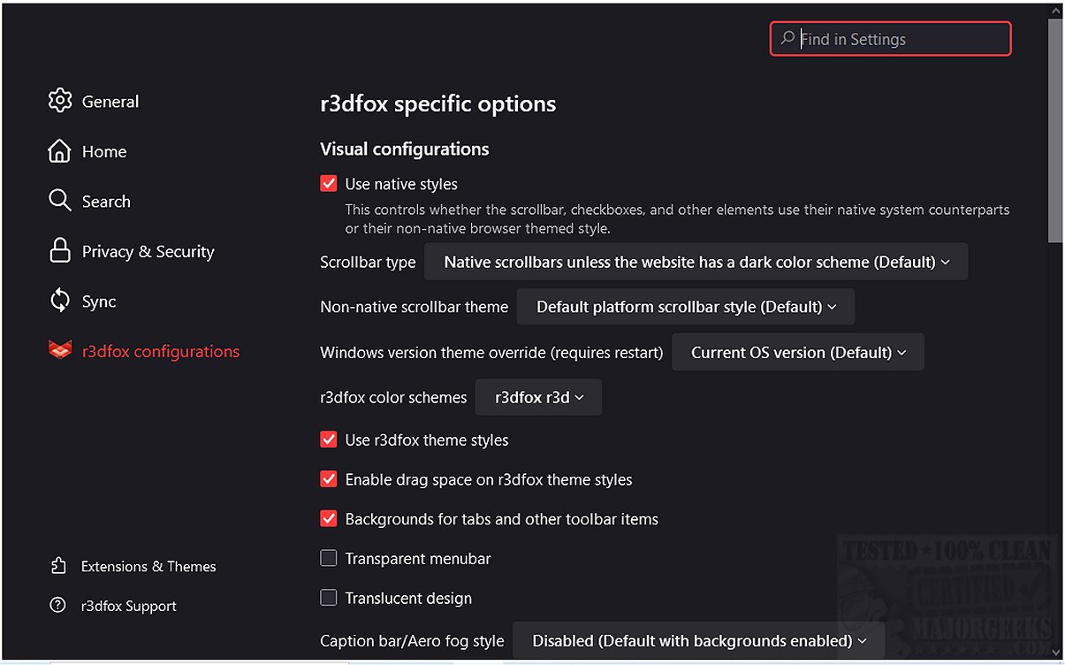Enable the Transparent menubar option
Image resolution: width=1065 pixels, height=665 pixels.
[x=328, y=558]
